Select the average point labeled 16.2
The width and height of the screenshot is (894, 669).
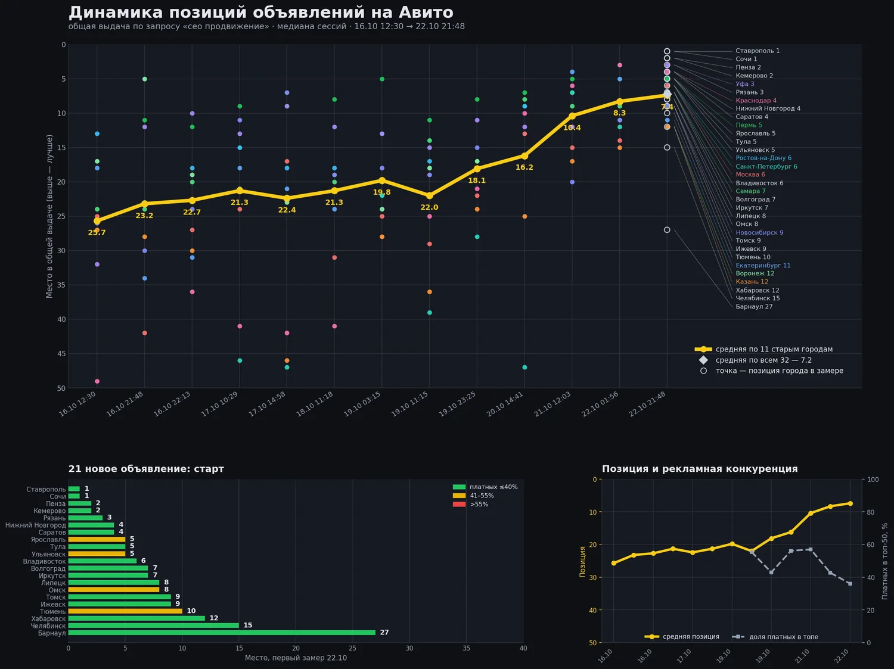524,155
